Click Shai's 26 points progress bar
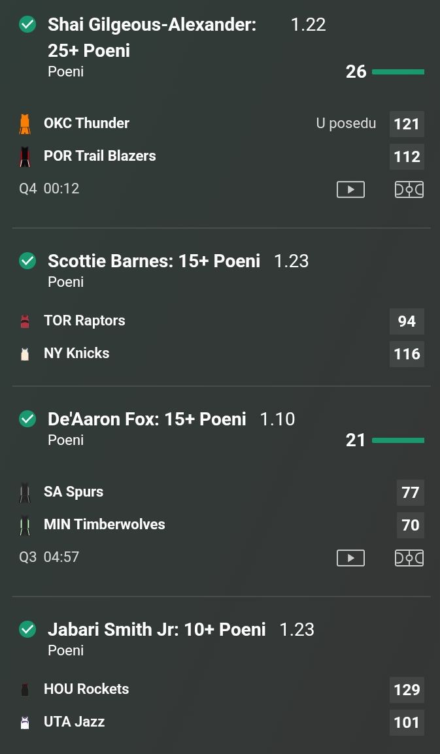Viewport: 440px width, 754px height. (x=398, y=72)
